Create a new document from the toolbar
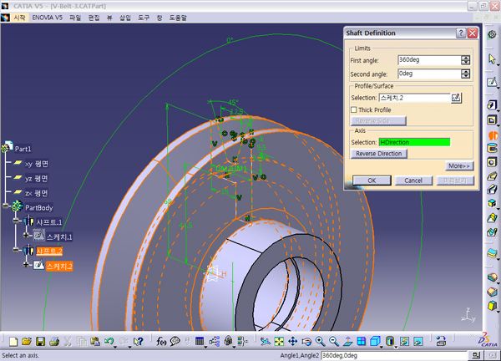Image resolution: width=501 pixels, height=361 pixels. tap(13, 342)
